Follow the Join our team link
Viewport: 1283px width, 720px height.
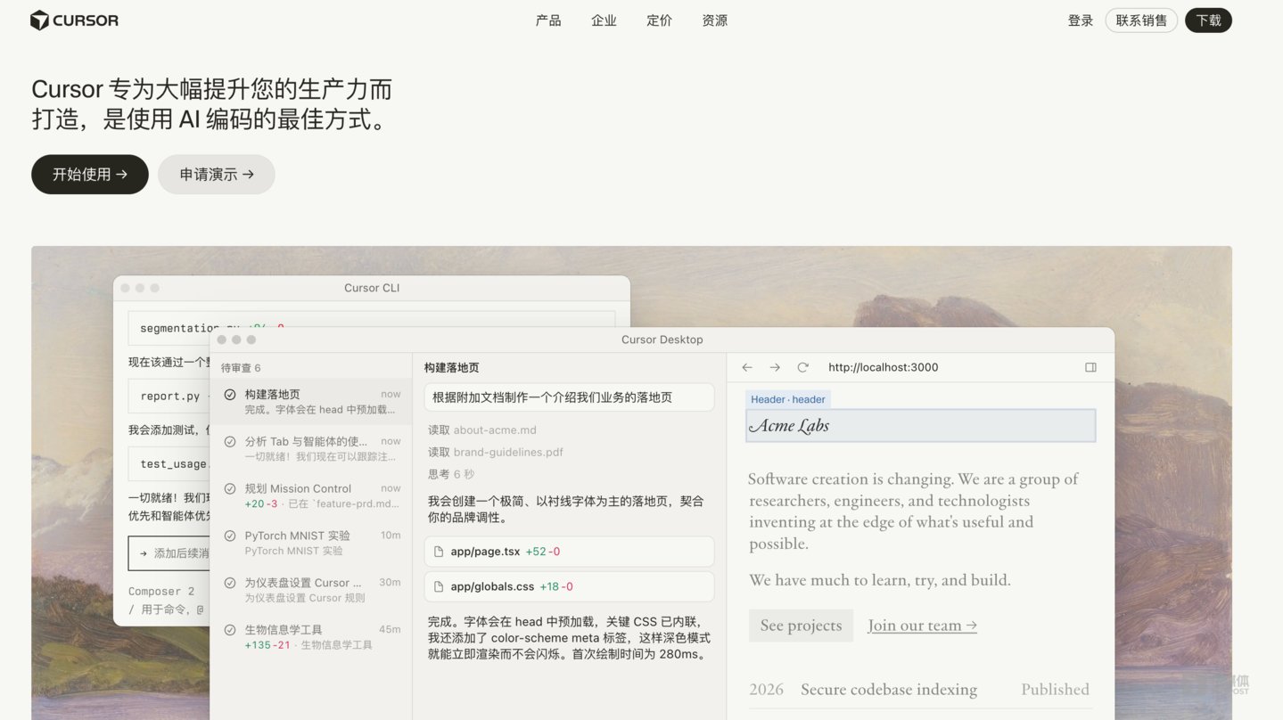click(x=921, y=625)
